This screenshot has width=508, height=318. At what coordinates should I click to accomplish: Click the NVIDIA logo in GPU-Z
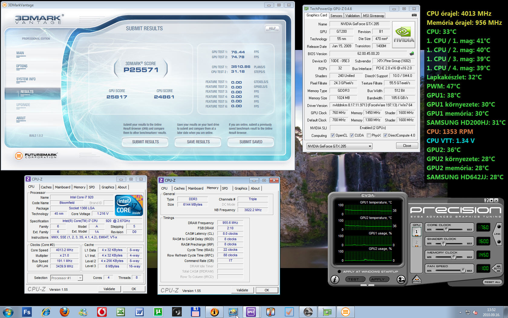pos(404,35)
